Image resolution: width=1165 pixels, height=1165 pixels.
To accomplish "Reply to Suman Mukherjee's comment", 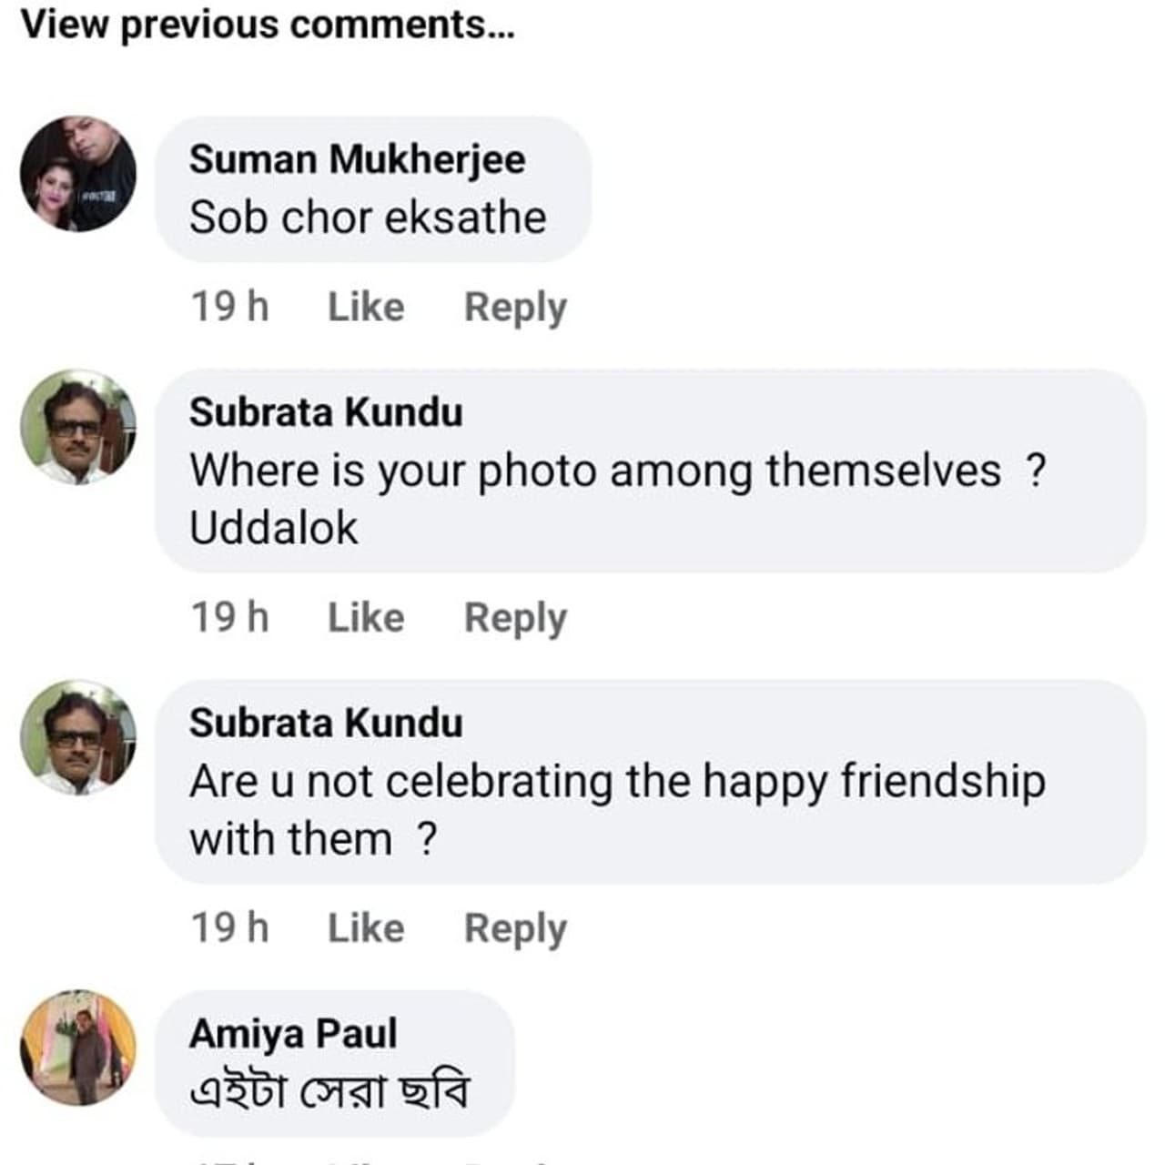I will tap(515, 308).
